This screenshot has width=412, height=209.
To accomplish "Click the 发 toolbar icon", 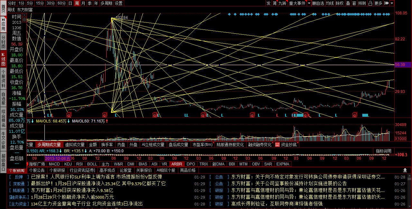I will click(x=268, y=3).
